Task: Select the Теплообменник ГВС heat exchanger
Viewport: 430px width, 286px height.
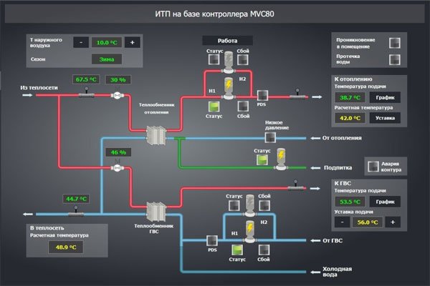Action: [156, 212]
